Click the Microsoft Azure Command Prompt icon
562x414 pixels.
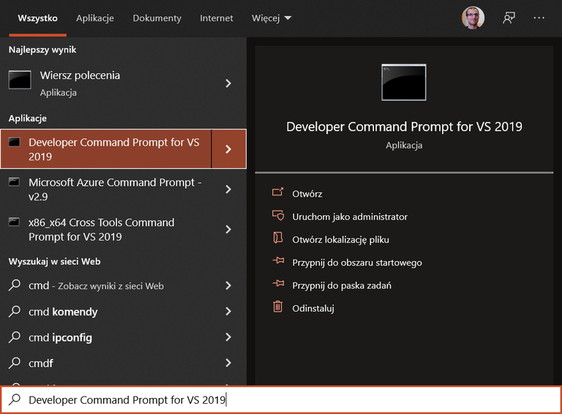(x=14, y=182)
